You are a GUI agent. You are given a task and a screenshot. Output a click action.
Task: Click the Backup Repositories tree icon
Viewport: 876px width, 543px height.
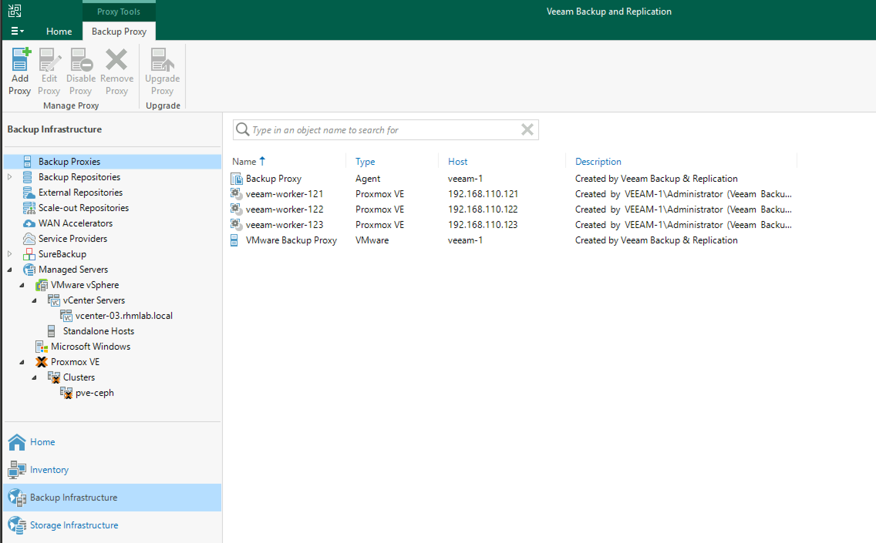[27, 177]
